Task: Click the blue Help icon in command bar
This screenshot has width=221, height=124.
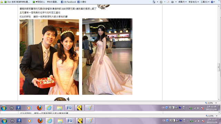Action: [x=212, y=2]
